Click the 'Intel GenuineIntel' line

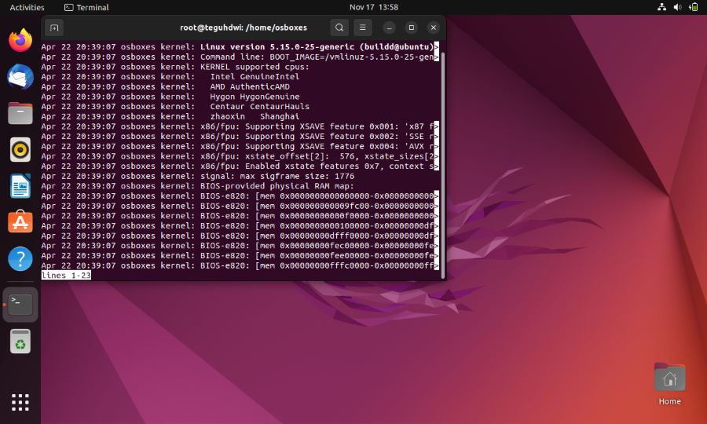tap(170, 77)
